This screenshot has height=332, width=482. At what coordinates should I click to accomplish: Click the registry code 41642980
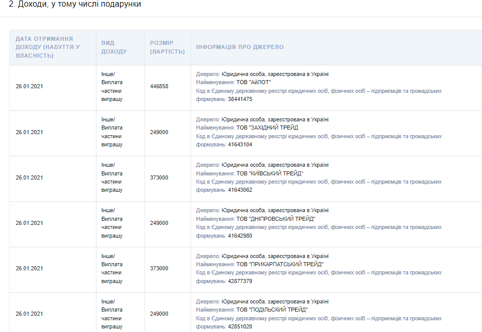pos(240,236)
